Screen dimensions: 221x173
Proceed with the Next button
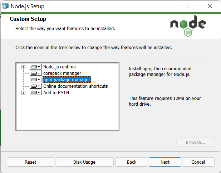coord(165,162)
